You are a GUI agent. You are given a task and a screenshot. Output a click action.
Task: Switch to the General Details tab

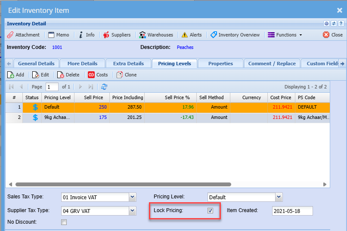pos(36,64)
